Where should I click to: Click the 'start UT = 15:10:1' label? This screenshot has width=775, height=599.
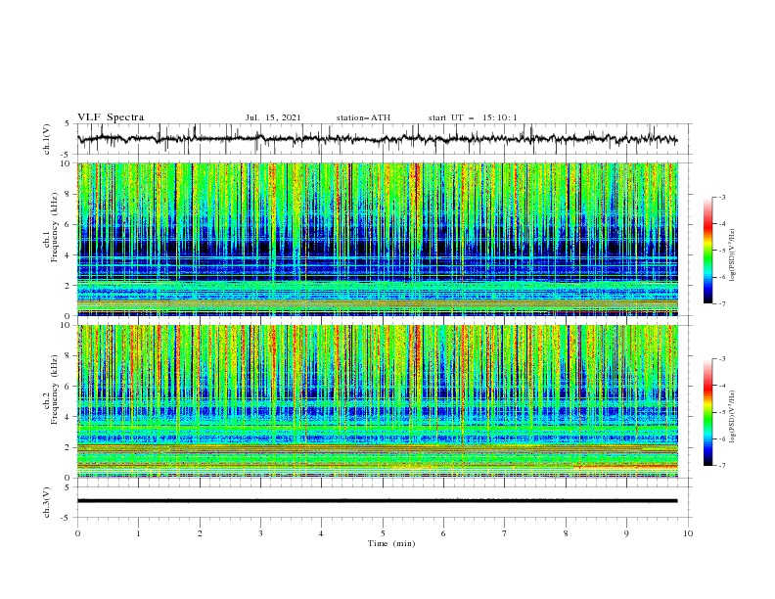click(x=473, y=117)
